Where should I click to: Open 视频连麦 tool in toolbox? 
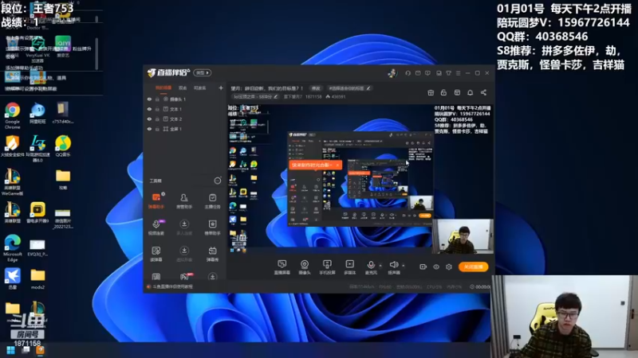pos(156,228)
